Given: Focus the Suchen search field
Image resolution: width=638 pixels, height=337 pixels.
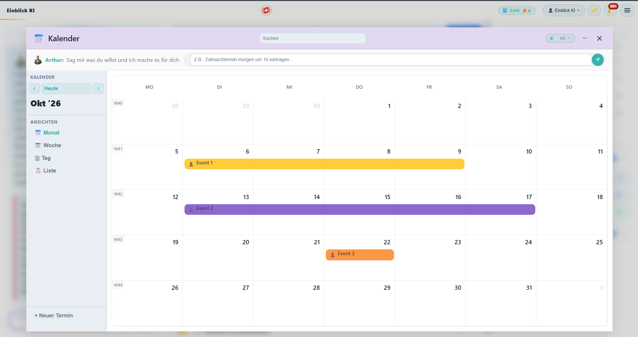Looking at the screenshot, I should pyautogui.click(x=313, y=38).
